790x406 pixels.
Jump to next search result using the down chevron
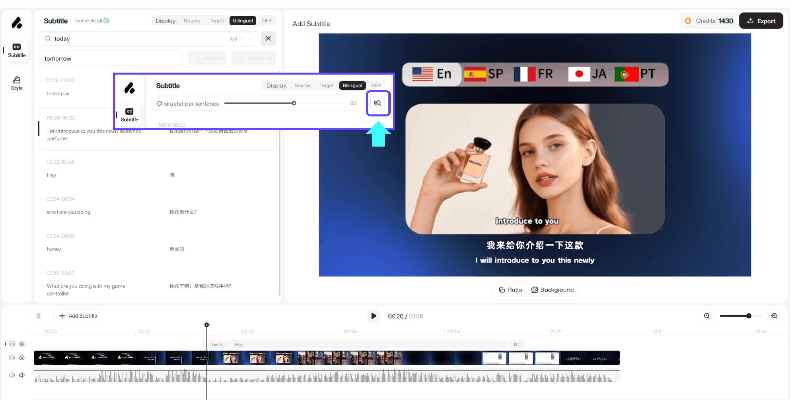(242, 38)
